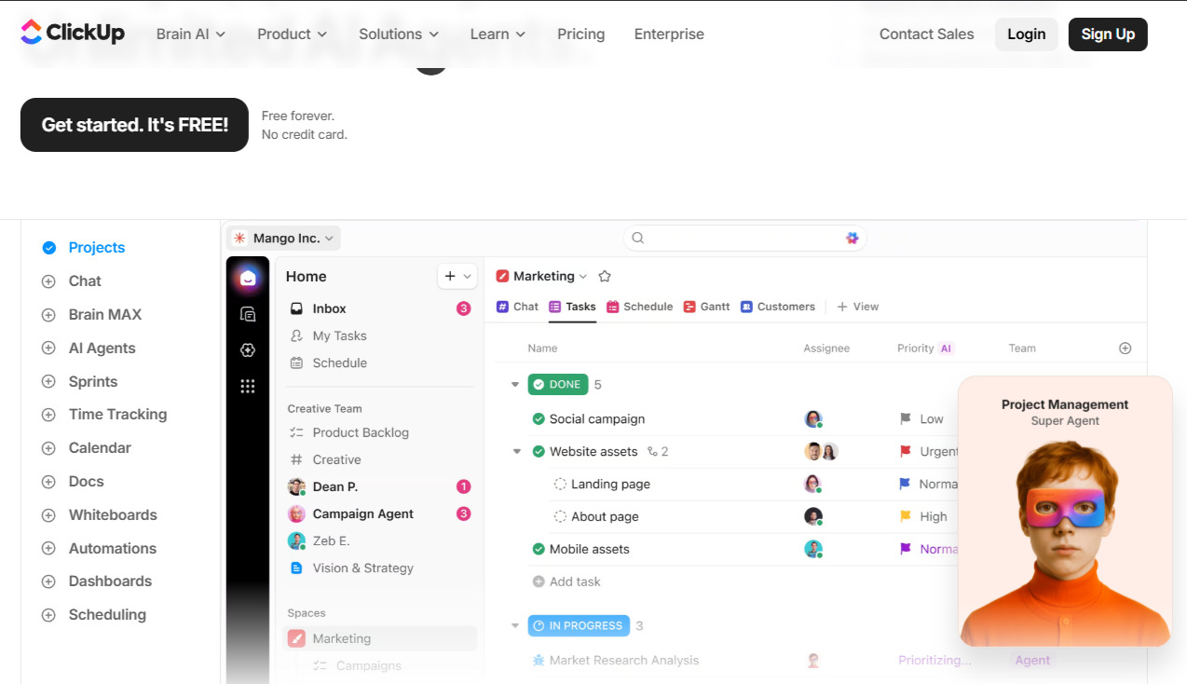This screenshot has width=1187, height=684.
Task: Go to the Pricing page
Action: 581,34
